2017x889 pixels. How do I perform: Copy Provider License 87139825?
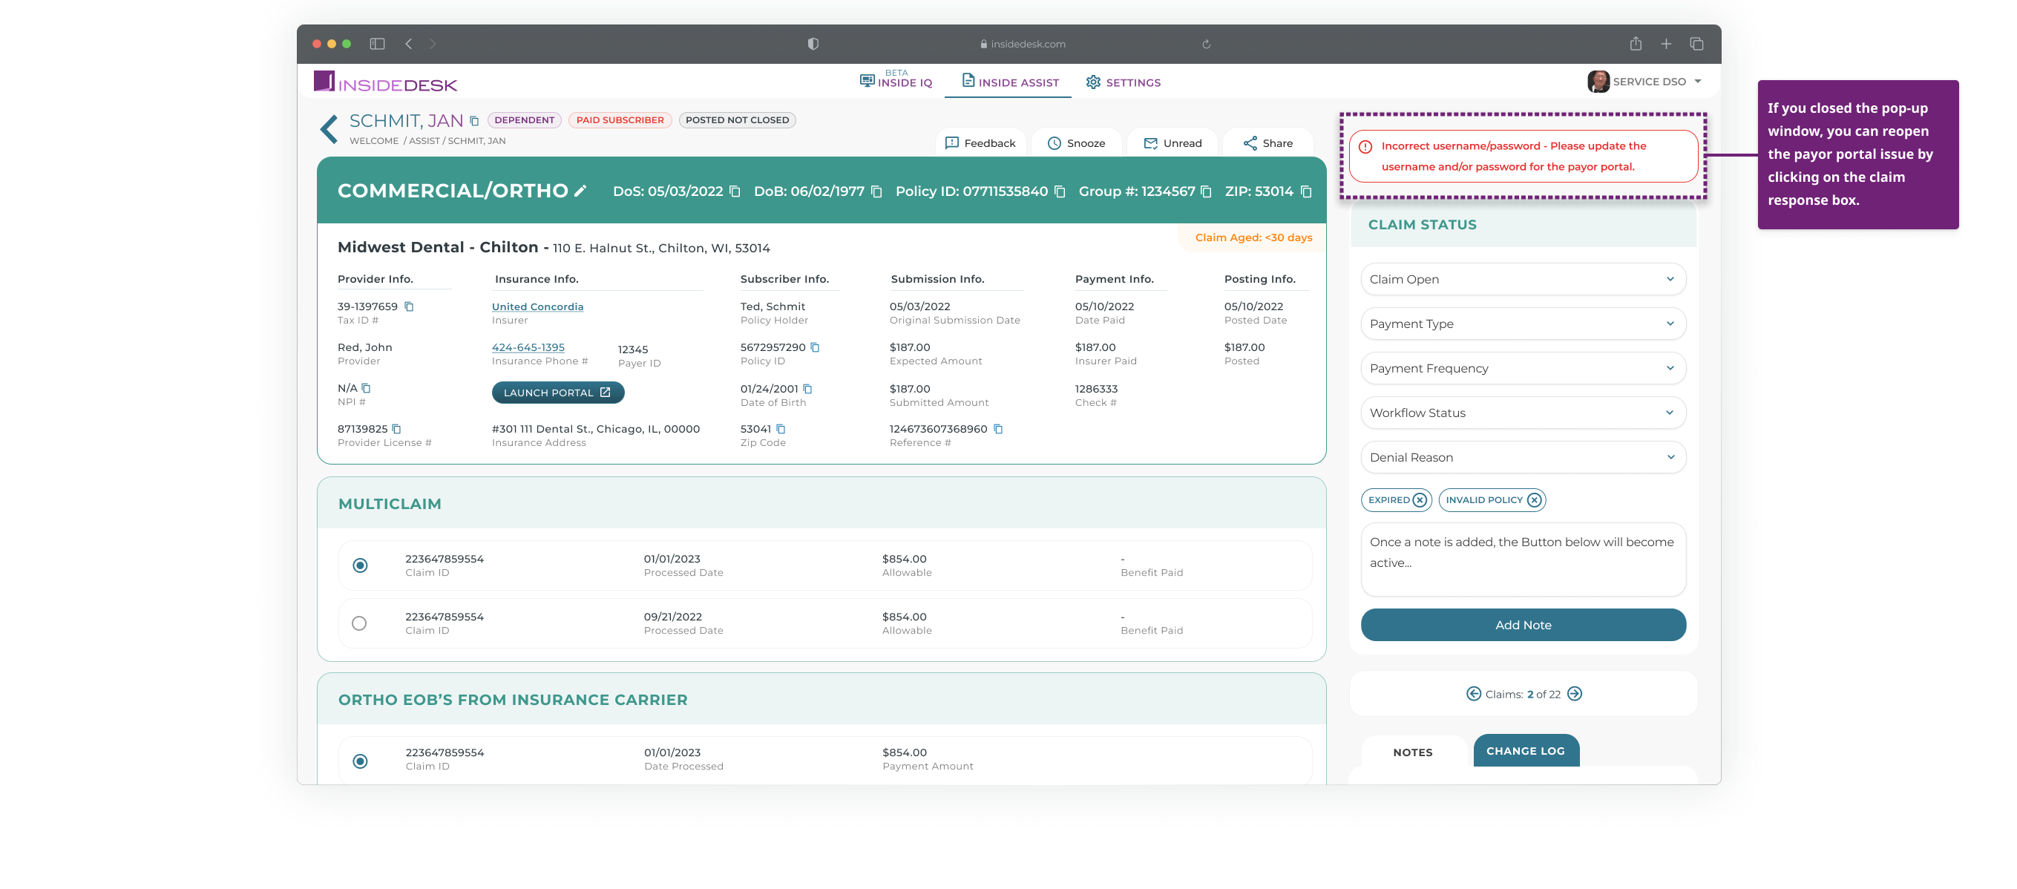(x=396, y=428)
